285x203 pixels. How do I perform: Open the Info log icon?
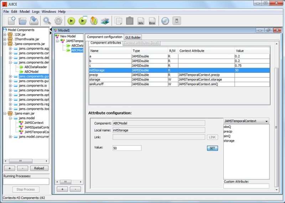click(x=141, y=21)
